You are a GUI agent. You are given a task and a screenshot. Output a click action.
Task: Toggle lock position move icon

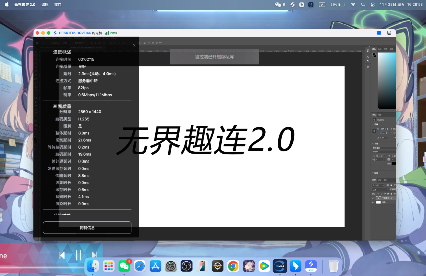pos(385,194)
